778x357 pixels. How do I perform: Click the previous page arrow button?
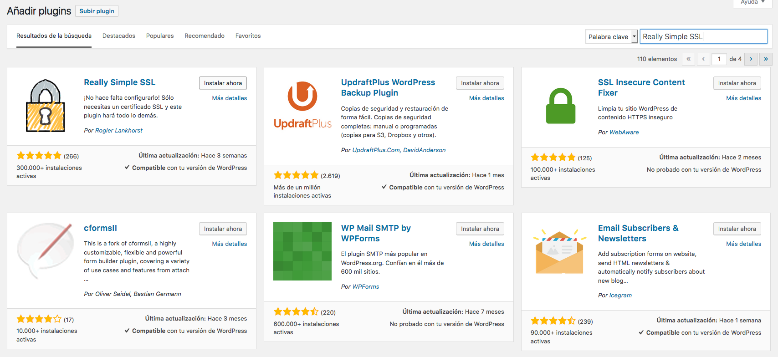pos(703,59)
